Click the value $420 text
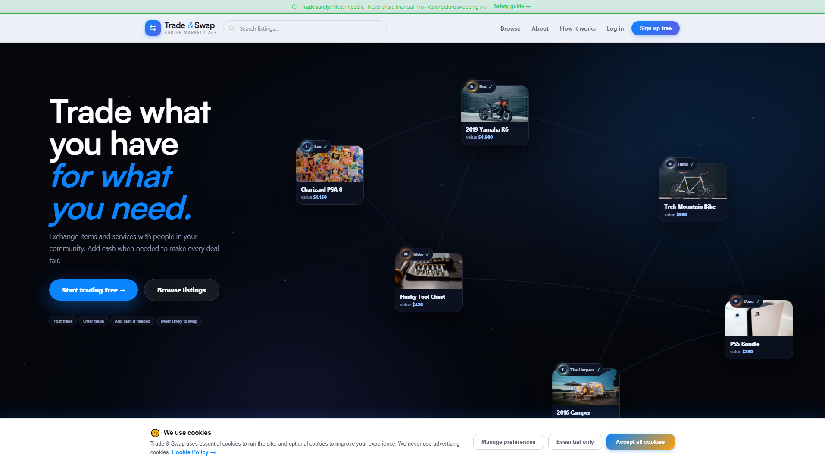Image resolution: width=825 pixels, height=465 pixels. coord(411,305)
